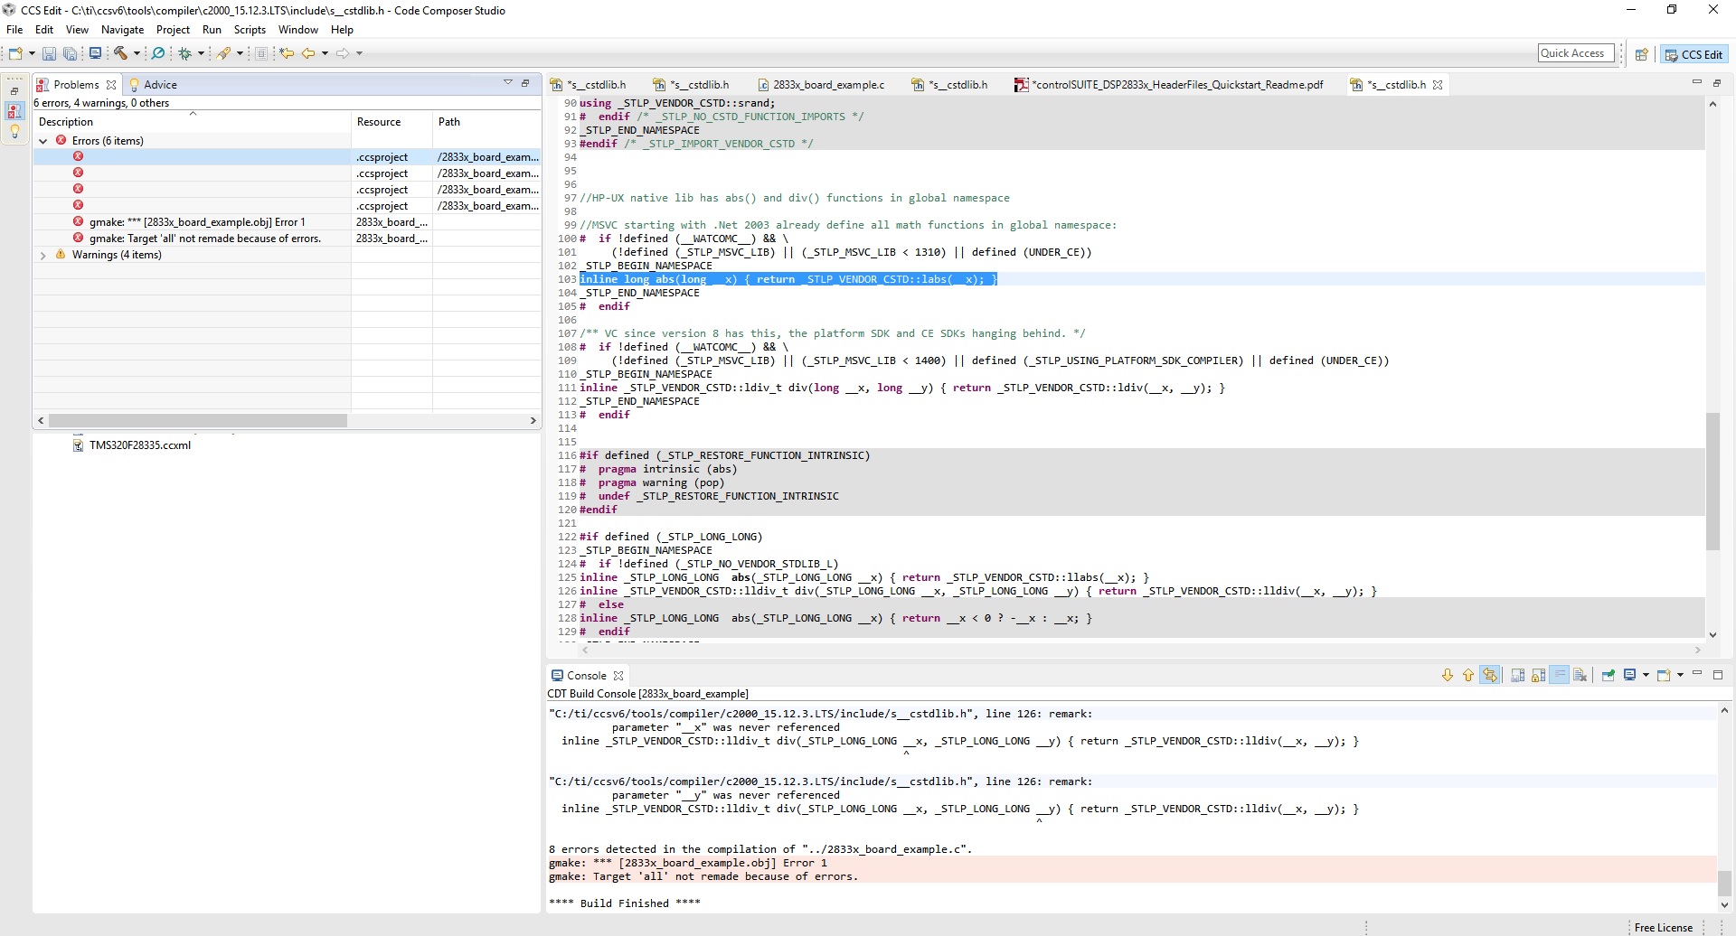Click the CCS Edit perspective button
This screenshot has width=1736, height=936.
[x=1694, y=54]
